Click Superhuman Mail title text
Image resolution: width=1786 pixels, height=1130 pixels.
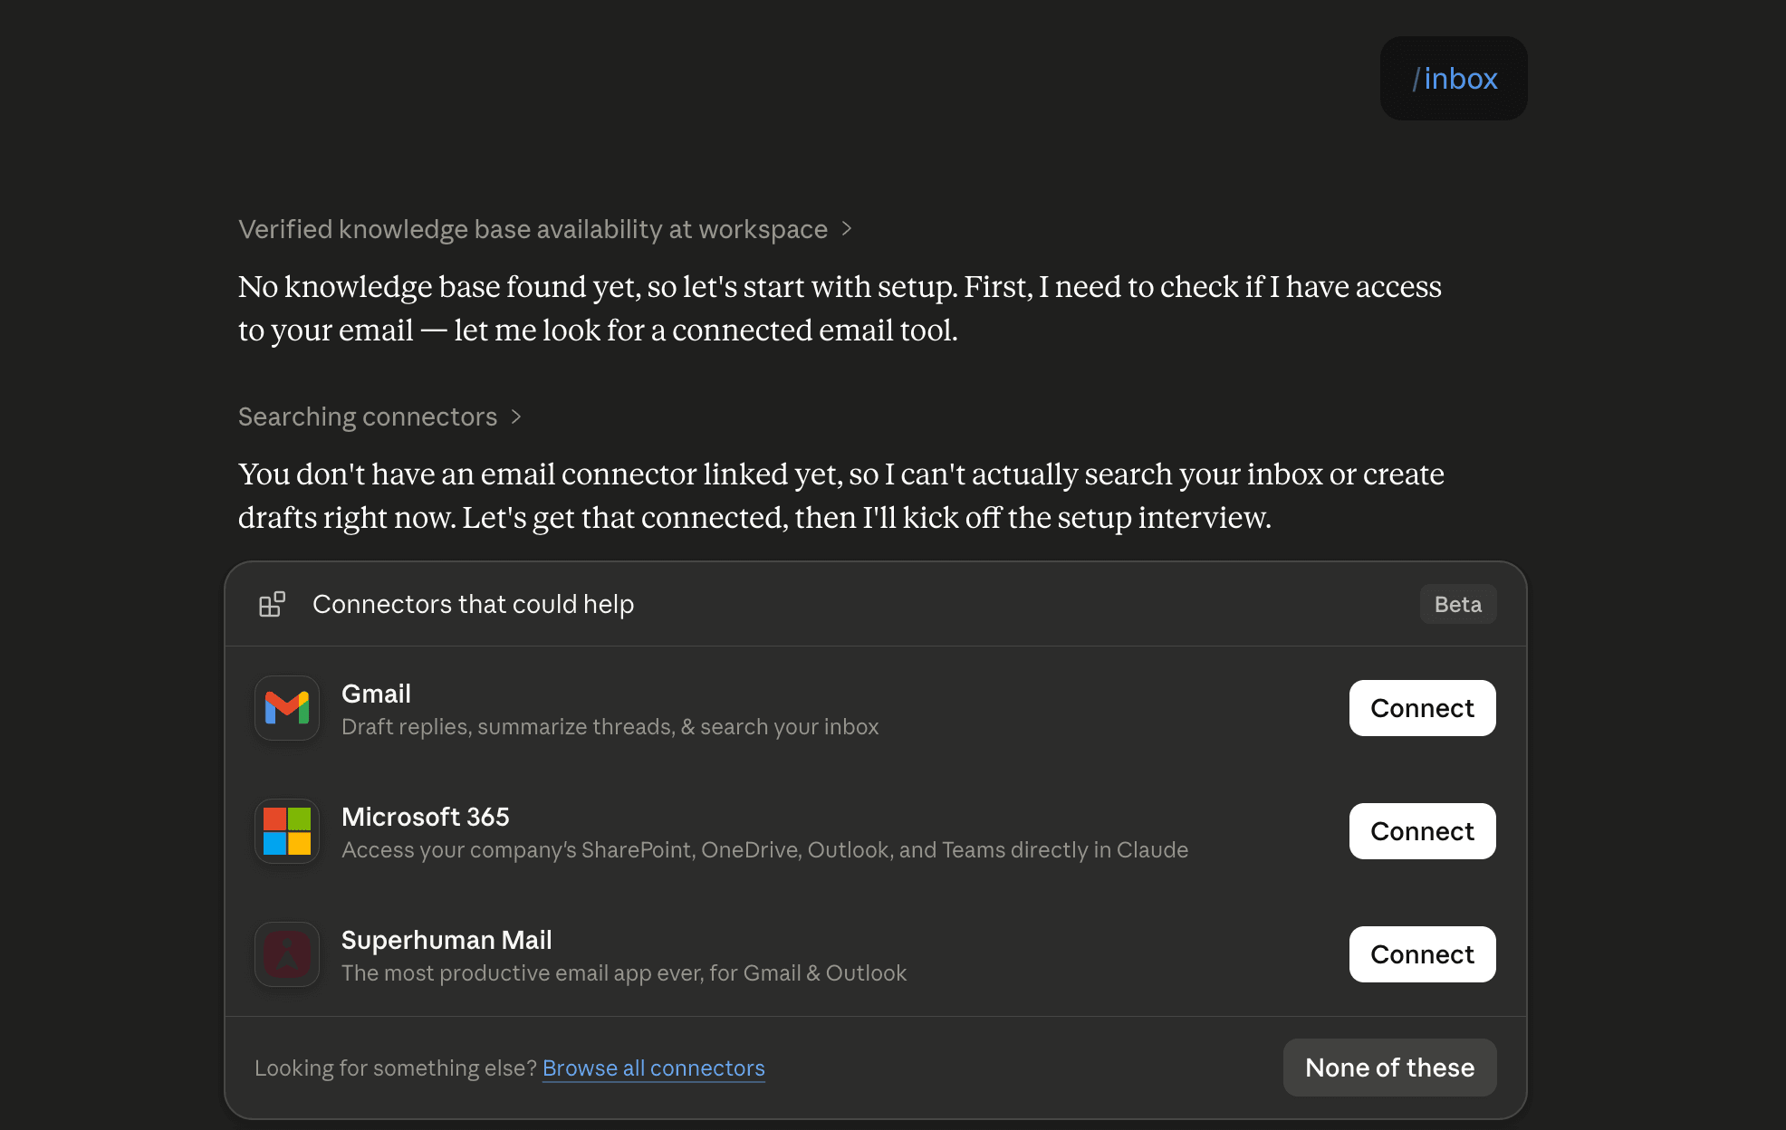pos(446,940)
